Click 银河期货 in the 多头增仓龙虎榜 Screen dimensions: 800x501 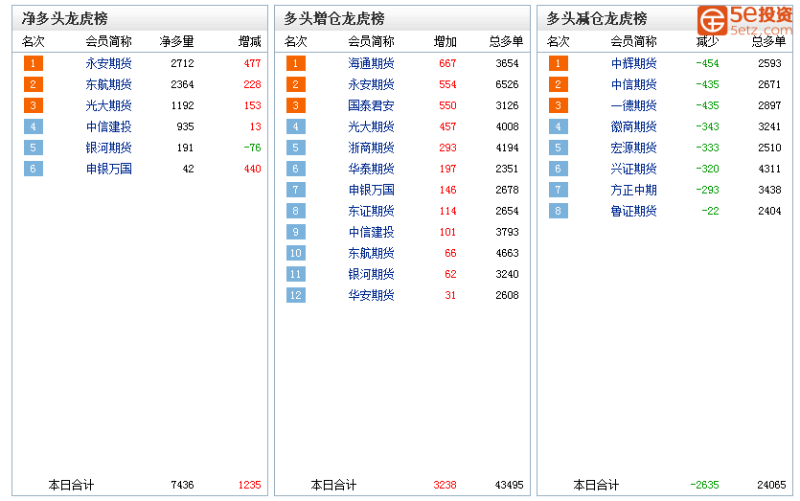(371, 274)
